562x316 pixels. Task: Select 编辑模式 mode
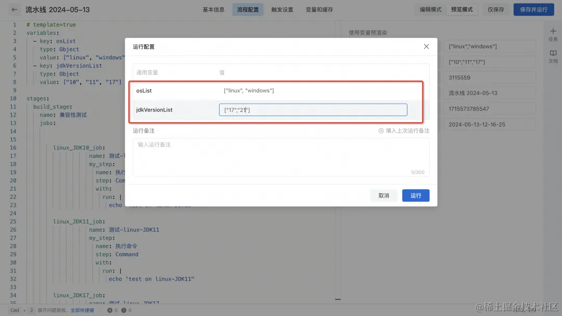click(430, 10)
